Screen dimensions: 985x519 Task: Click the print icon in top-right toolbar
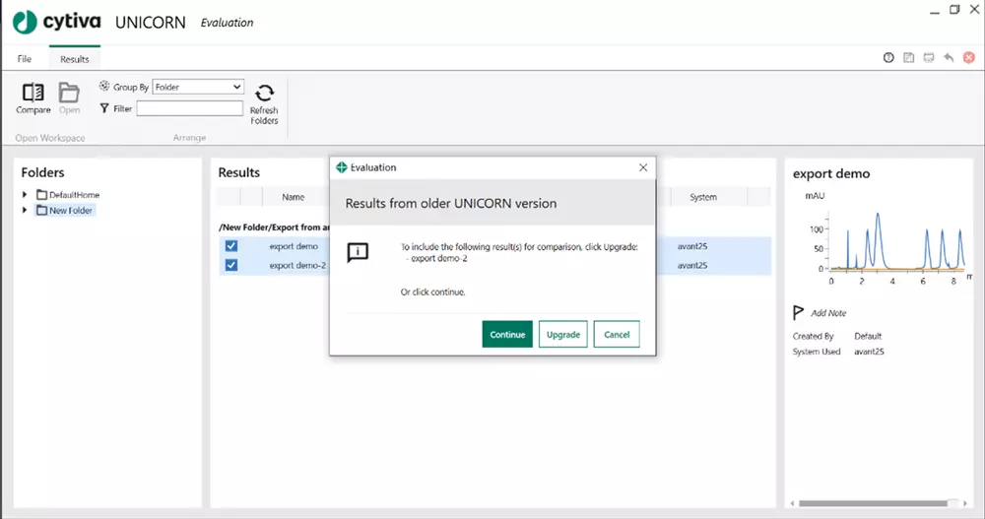(x=928, y=59)
